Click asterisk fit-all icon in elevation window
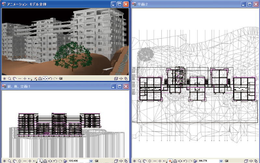This screenshot has width=260, height=163. click(x=4, y=161)
